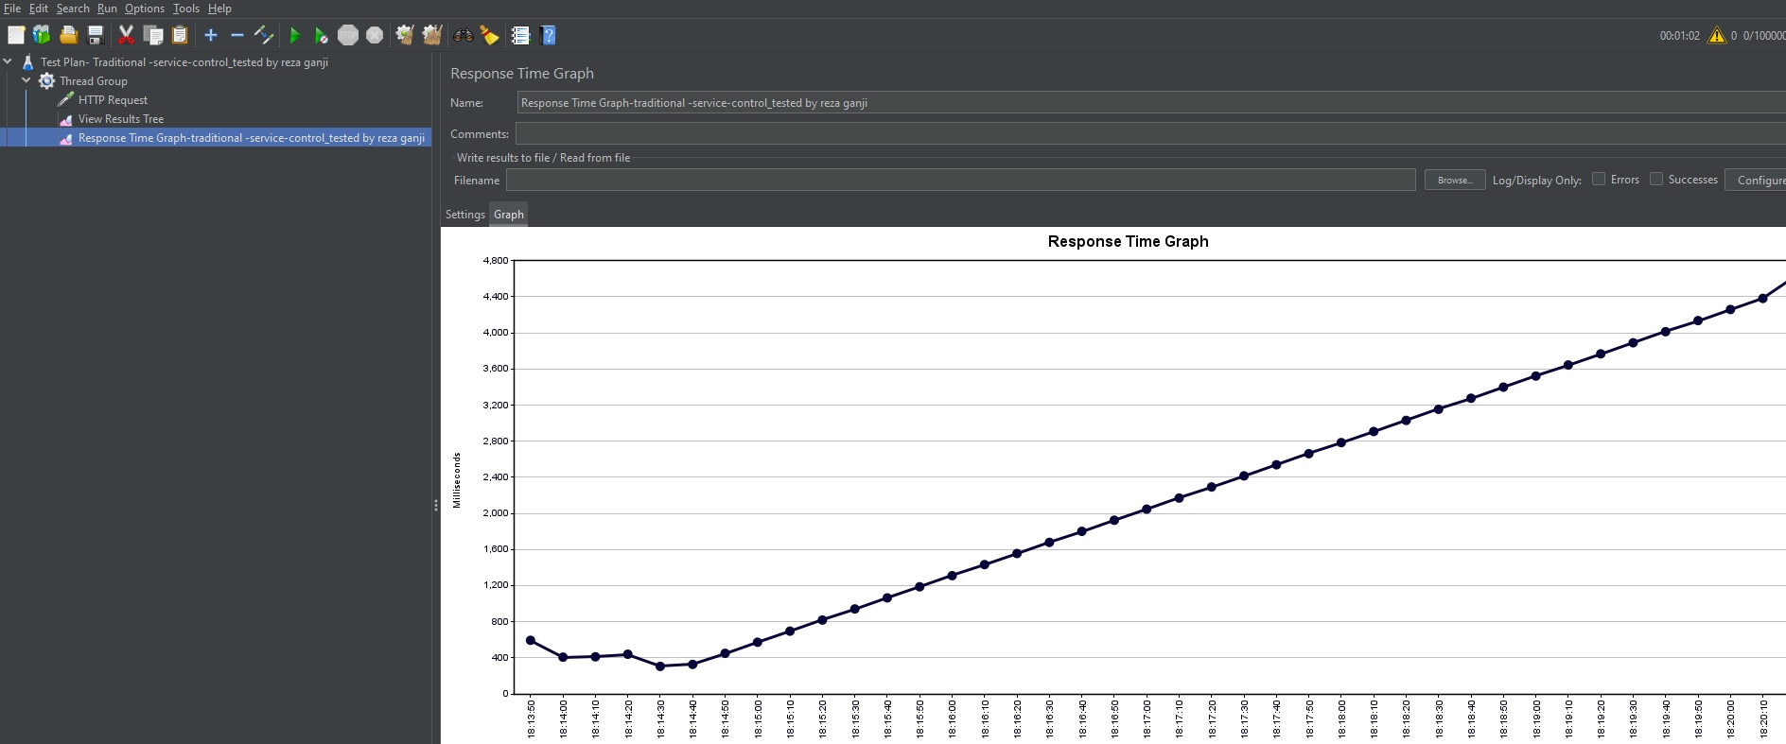Expand all nodes with plus icon
This screenshot has height=744, width=1786.
[211, 35]
